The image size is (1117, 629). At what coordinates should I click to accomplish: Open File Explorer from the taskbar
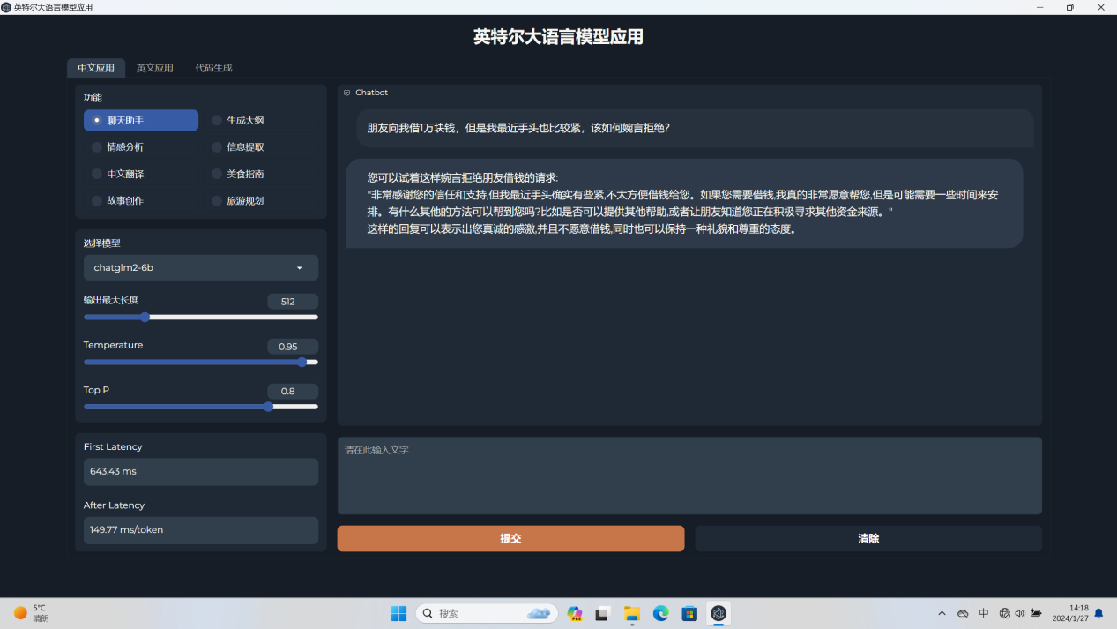pos(631,613)
